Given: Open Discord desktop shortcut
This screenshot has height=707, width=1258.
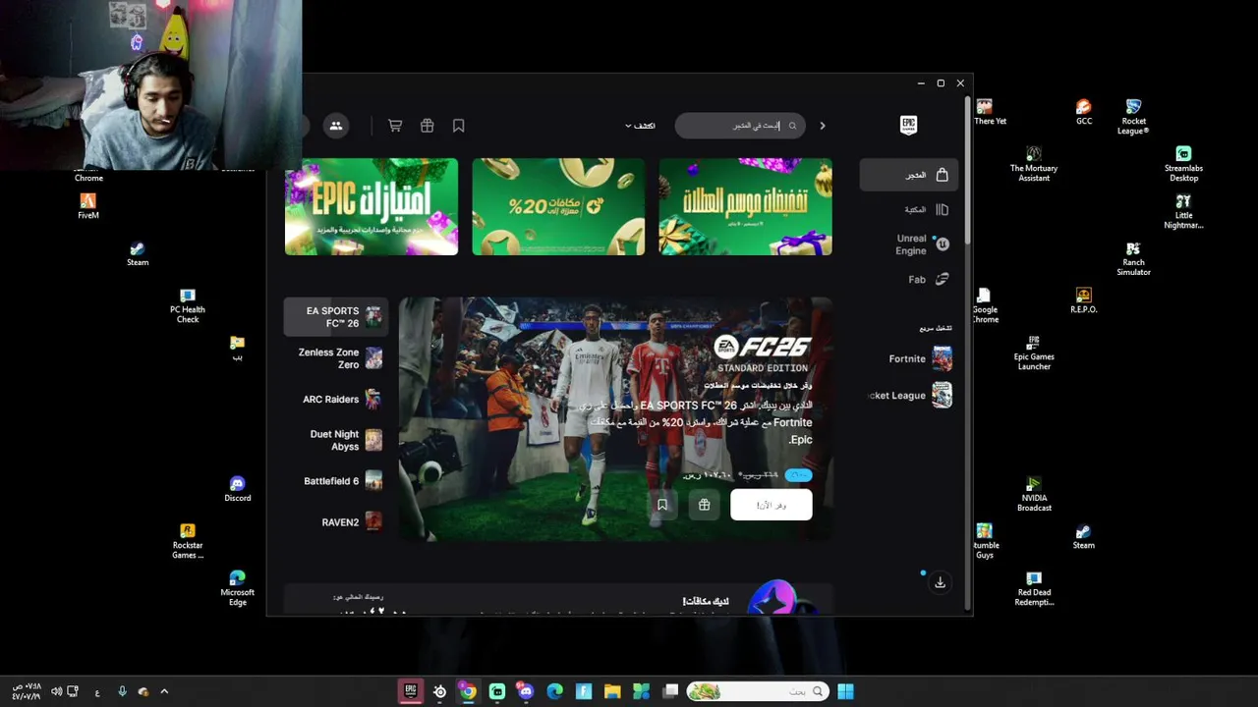Looking at the screenshot, I should 237,488.
